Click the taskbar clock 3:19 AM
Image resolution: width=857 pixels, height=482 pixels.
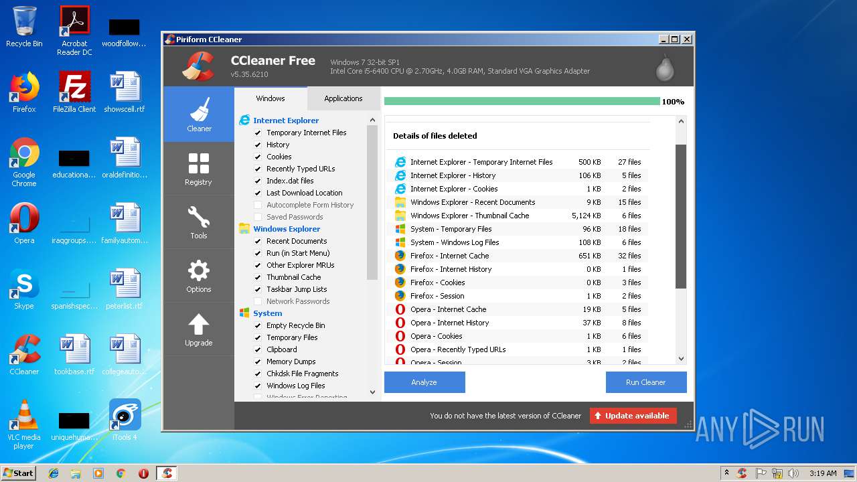pos(823,473)
